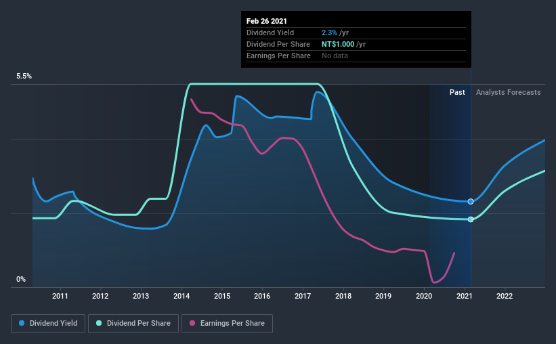The image size is (556, 344).
Task: Click the 2011 x-axis year label
Action: point(60,296)
